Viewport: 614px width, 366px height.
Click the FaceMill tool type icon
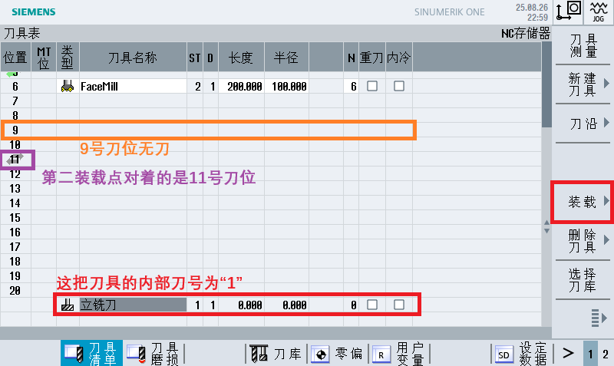point(68,86)
